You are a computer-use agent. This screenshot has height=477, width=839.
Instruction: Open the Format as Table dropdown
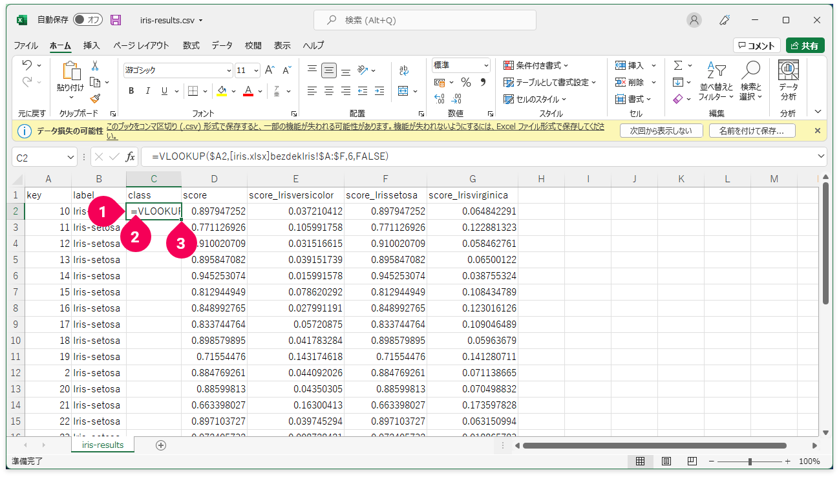click(550, 82)
